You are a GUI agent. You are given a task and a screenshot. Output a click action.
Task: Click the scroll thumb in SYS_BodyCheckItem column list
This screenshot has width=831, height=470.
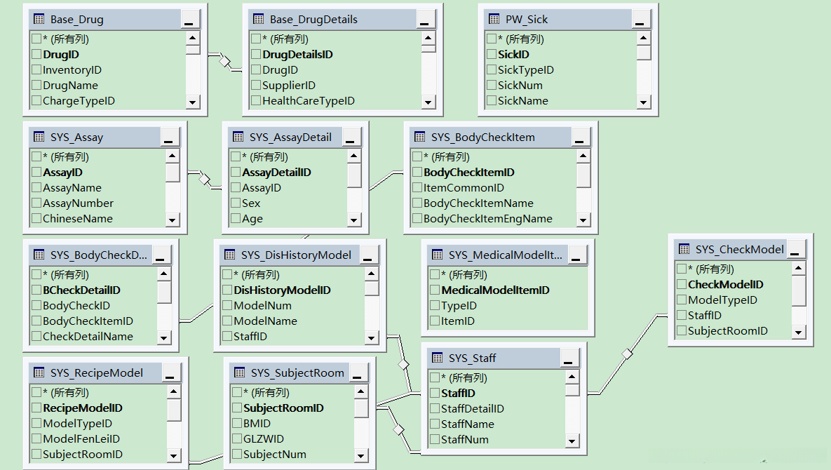(583, 175)
